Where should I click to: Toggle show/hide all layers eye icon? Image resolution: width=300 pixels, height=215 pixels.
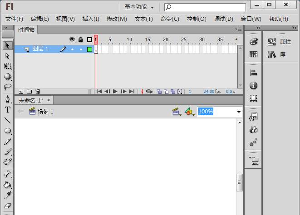coord(72,39)
